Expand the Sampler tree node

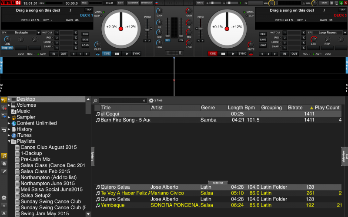click(x=9, y=117)
